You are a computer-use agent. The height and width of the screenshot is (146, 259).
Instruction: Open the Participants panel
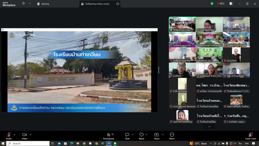(109, 136)
